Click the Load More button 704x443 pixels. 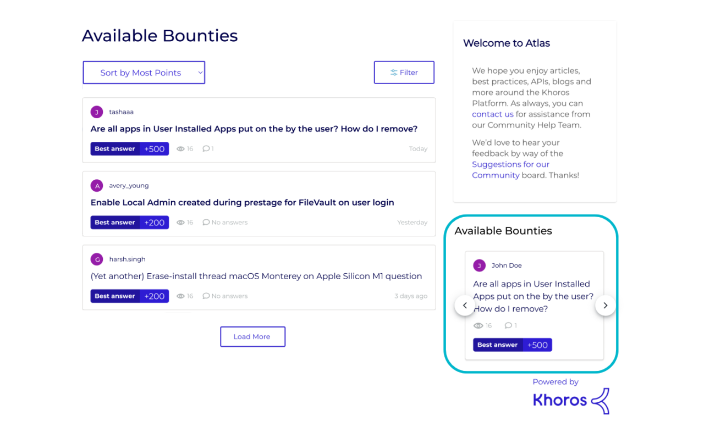(x=252, y=336)
